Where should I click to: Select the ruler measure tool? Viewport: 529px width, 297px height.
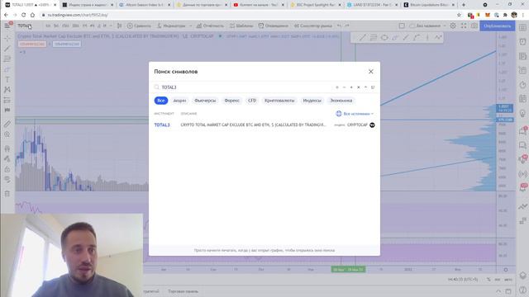pos(7,124)
